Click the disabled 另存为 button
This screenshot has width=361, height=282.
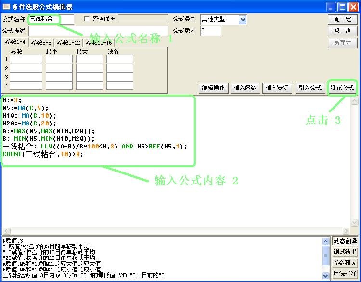click(x=342, y=43)
